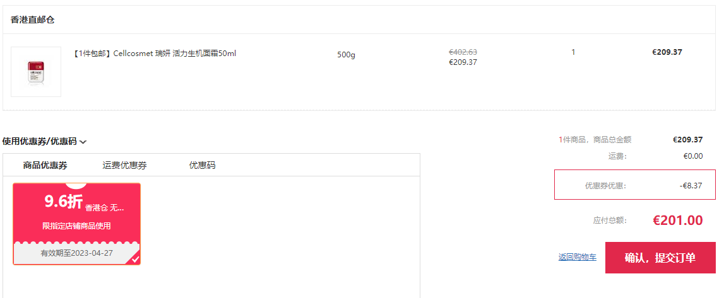Click the strikethrough original price €402.63

click(463, 52)
